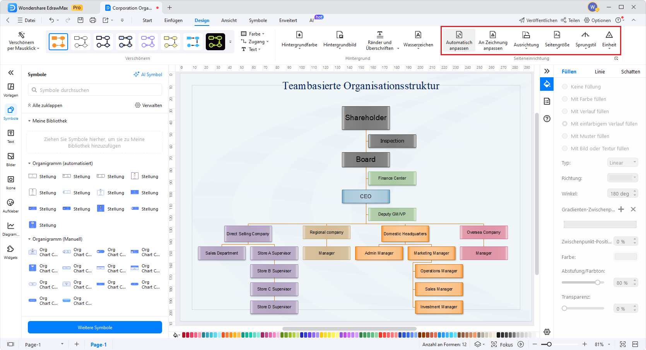Click the Veröffentlichen button
The width and height of the screenshot is (646, 350).
coord(538,20)
